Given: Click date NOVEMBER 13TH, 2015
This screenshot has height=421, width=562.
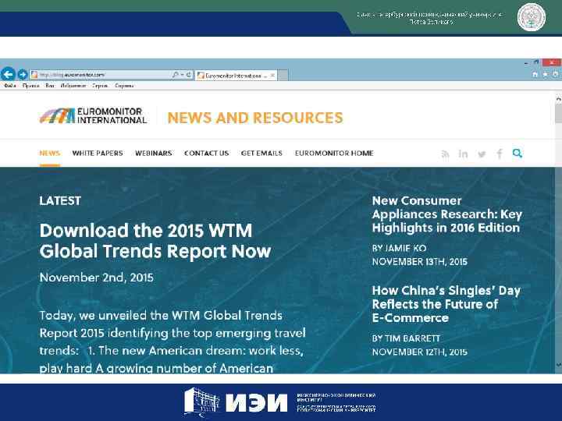Looking at the screenshot, I should coord(420,262).
